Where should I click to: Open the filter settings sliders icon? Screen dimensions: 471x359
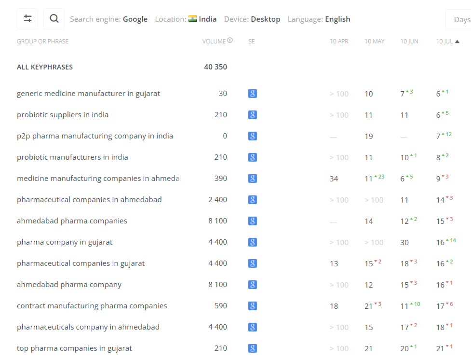pyautogui.click(x=27, y=19)
